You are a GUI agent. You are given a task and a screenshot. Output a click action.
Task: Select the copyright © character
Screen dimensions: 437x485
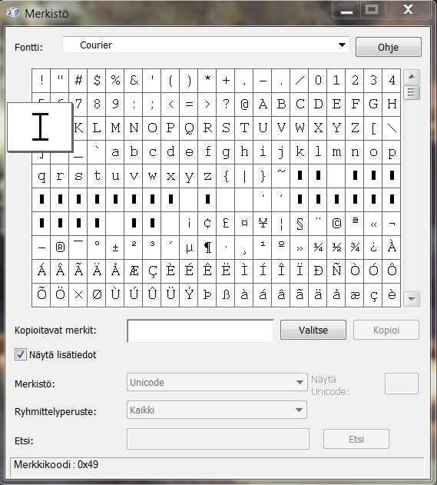click(x=336, y=224)
